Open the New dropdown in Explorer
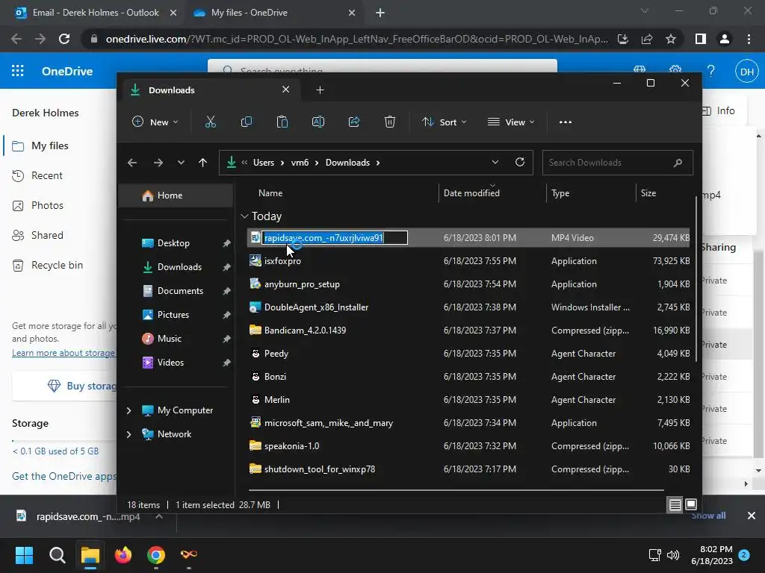The image size is (765, 573). pyautogui.click(x=155, y=122)
